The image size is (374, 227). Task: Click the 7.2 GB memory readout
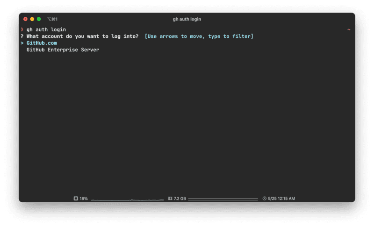[x=180, y=199]
